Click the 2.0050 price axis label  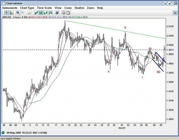pyautogui.click(x=170, y=36)
